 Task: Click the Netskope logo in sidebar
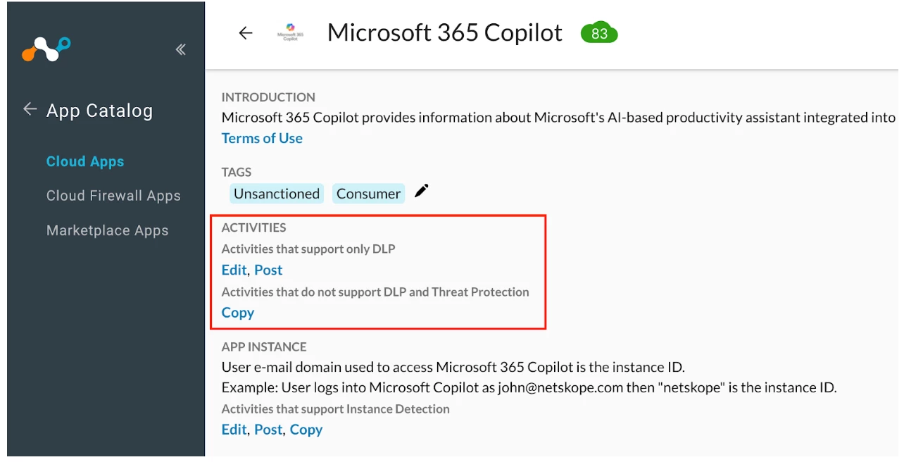point(46,49)
